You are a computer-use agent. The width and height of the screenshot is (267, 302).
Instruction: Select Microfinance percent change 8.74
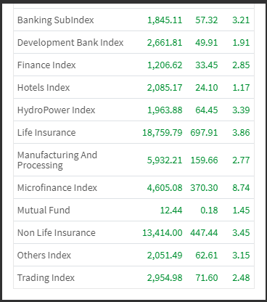click(x=241, y=188)
